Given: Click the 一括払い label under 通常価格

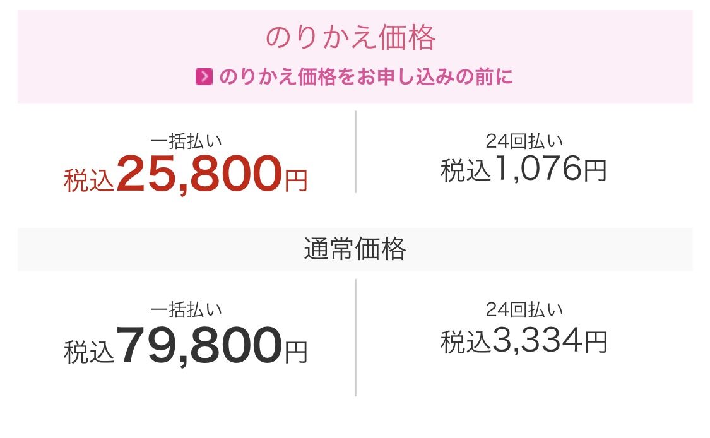Looking at the screenshot, I should 186,309.
